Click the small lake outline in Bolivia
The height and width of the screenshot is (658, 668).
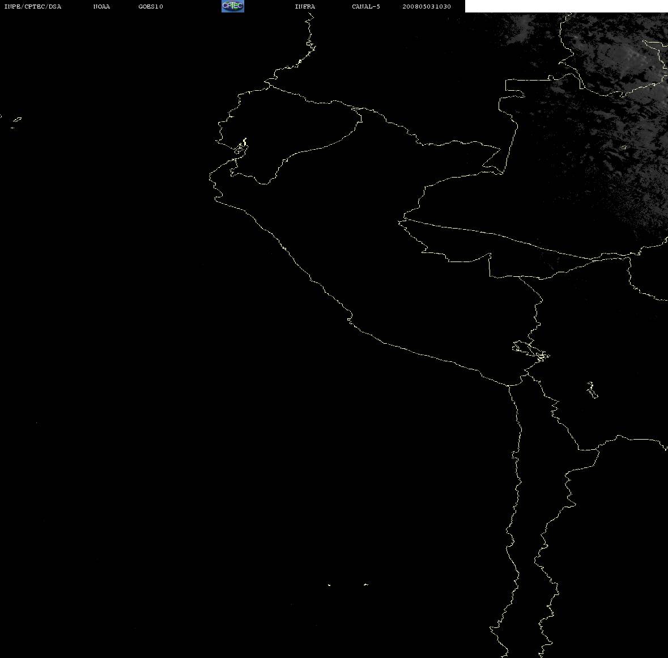[x=592, y=390]
